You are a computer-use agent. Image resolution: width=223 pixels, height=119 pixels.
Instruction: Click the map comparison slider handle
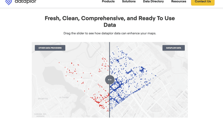click(110, 80)
